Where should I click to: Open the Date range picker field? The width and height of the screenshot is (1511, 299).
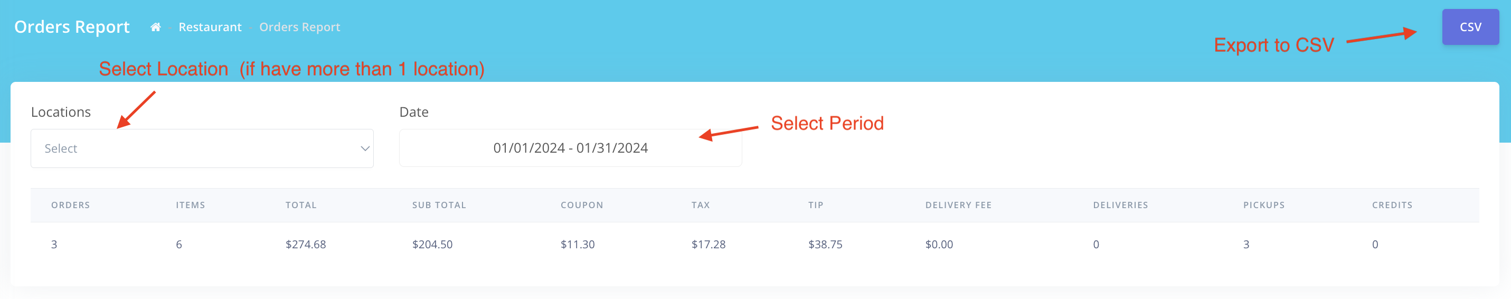(570, 148)
